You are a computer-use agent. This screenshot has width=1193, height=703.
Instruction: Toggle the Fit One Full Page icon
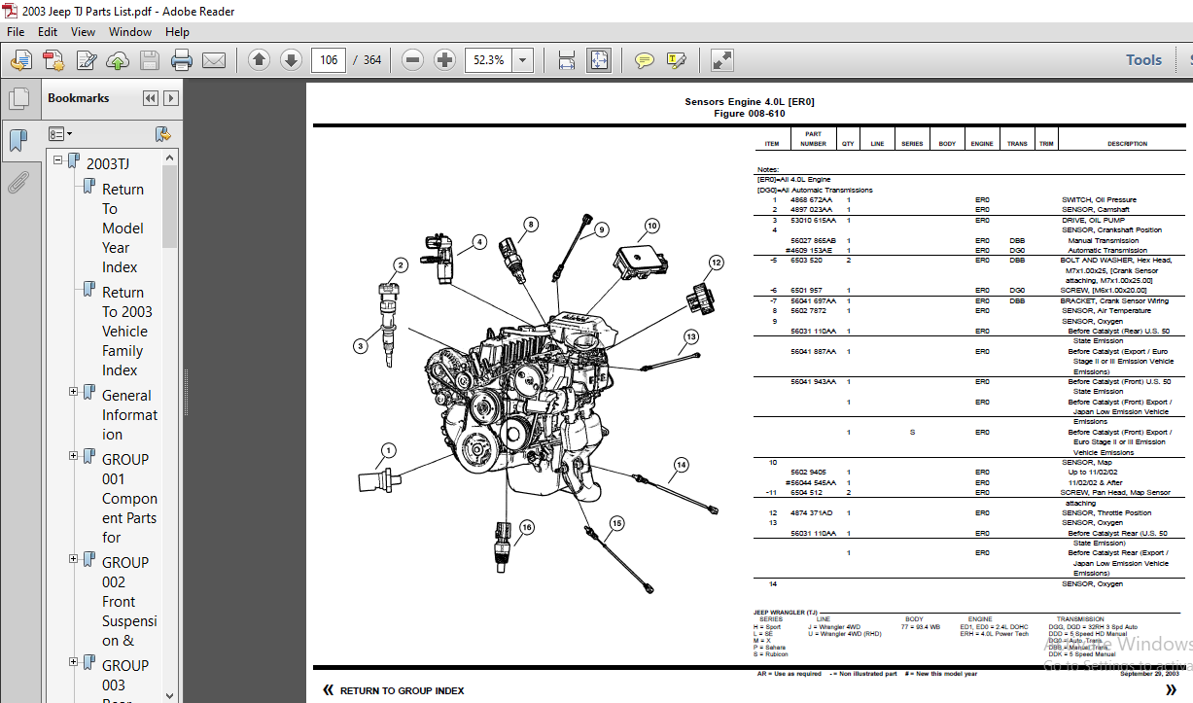[598, 60]
